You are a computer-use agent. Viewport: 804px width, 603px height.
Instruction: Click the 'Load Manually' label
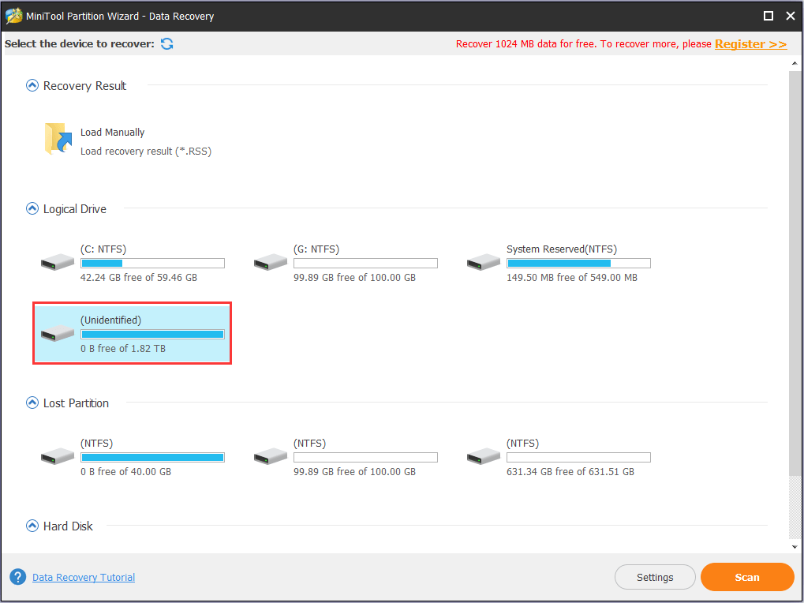pos(112,133)
